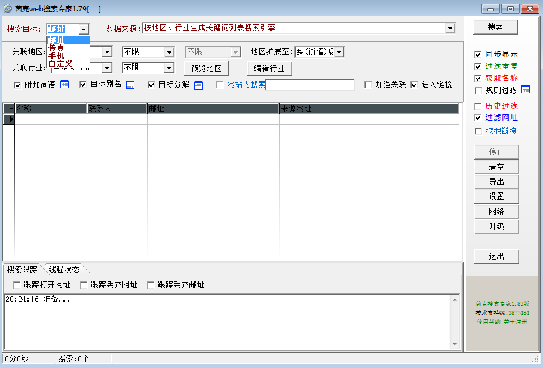Click the 停止 button
The width and height of the screenshot is (543, 368).
(x=496, y=152)
